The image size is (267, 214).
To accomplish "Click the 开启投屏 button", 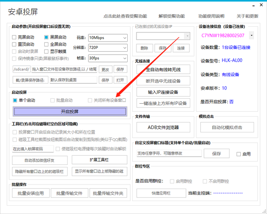I will (70, 112).
